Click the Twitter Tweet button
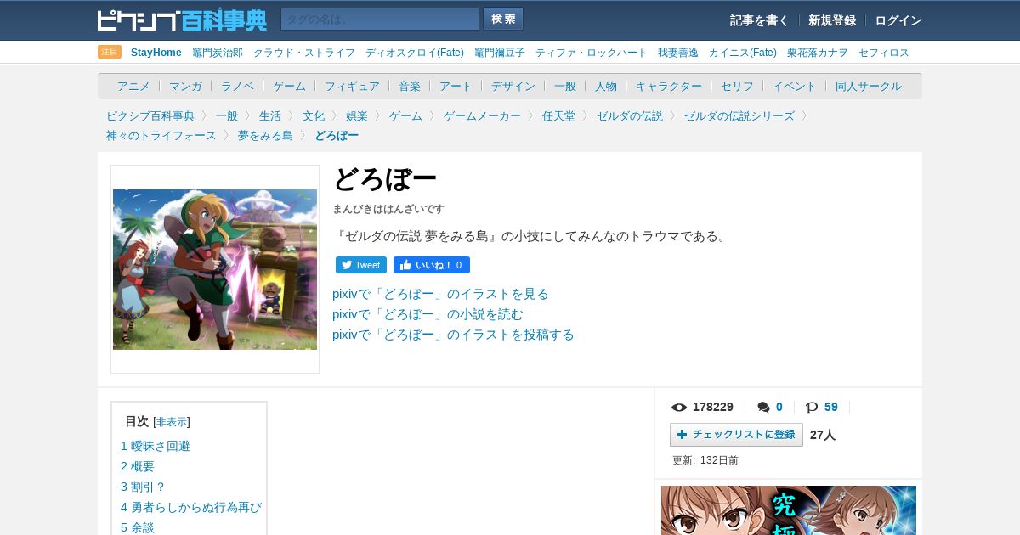The image size is (1020, 535). [x=361, y=265]
